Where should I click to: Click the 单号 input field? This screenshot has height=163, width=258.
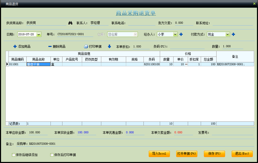(x=75, y=34)
